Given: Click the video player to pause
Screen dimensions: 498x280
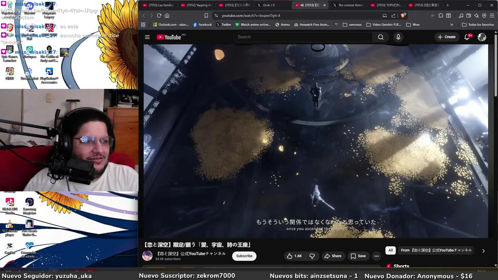Looking at the screenshot, I should pyautogui.click(x=316, y=141).
